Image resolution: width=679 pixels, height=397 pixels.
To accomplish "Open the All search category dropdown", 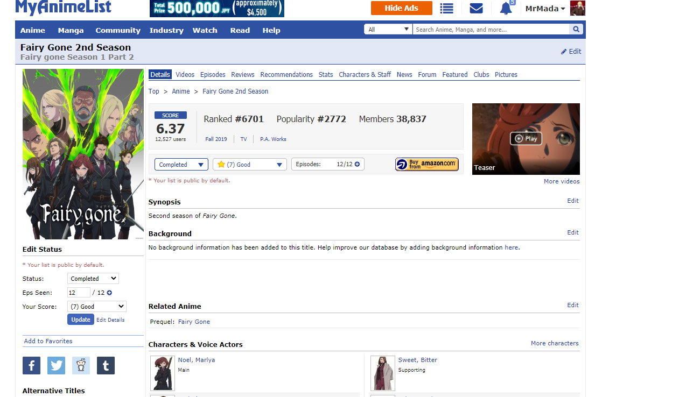I will (388, 30).
